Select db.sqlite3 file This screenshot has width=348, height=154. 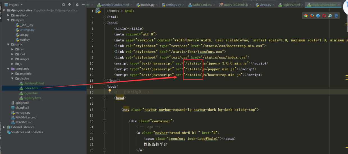22,108
